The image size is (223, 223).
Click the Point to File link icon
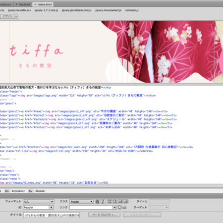119,207
